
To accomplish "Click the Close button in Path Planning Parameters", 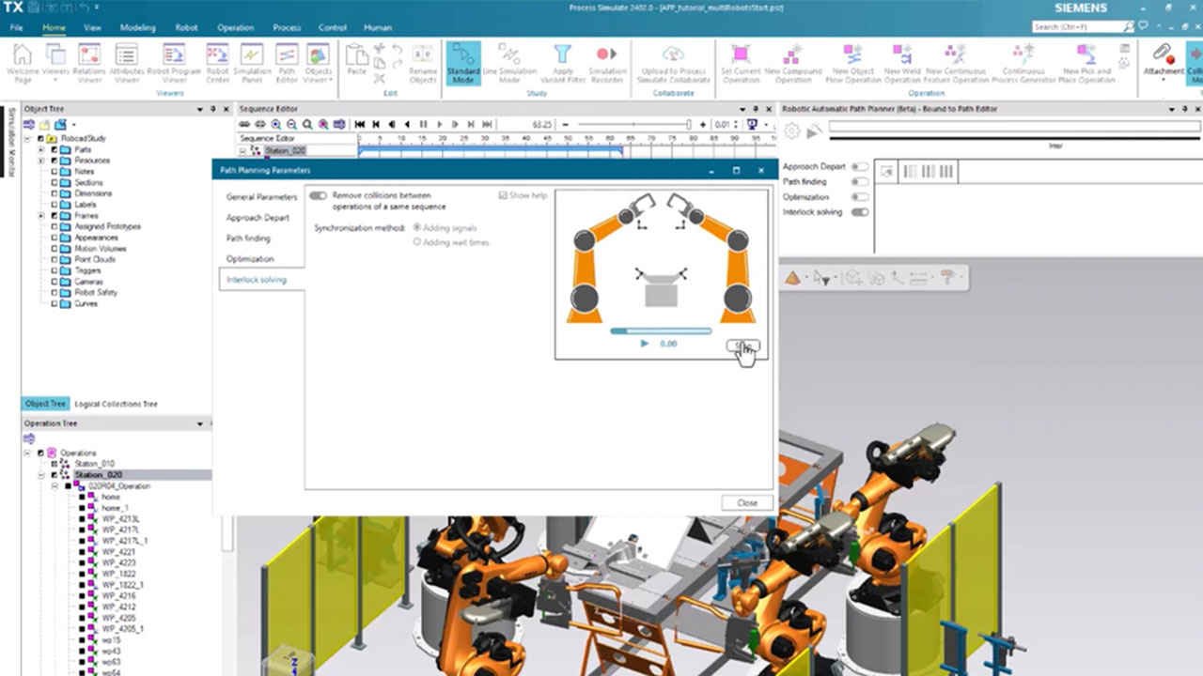I will click(746, 502).
